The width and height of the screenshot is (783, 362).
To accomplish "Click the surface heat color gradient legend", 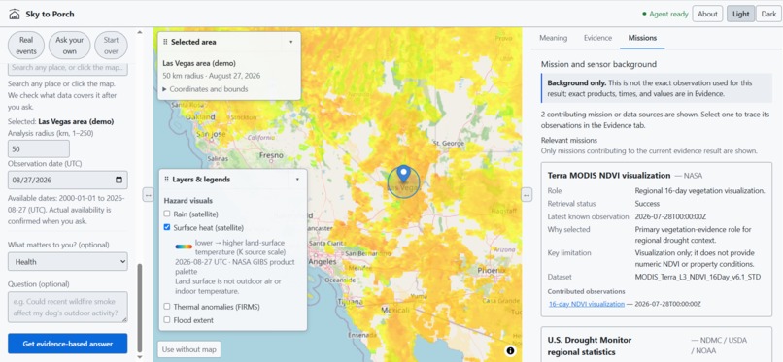I will tap(184, 247).
